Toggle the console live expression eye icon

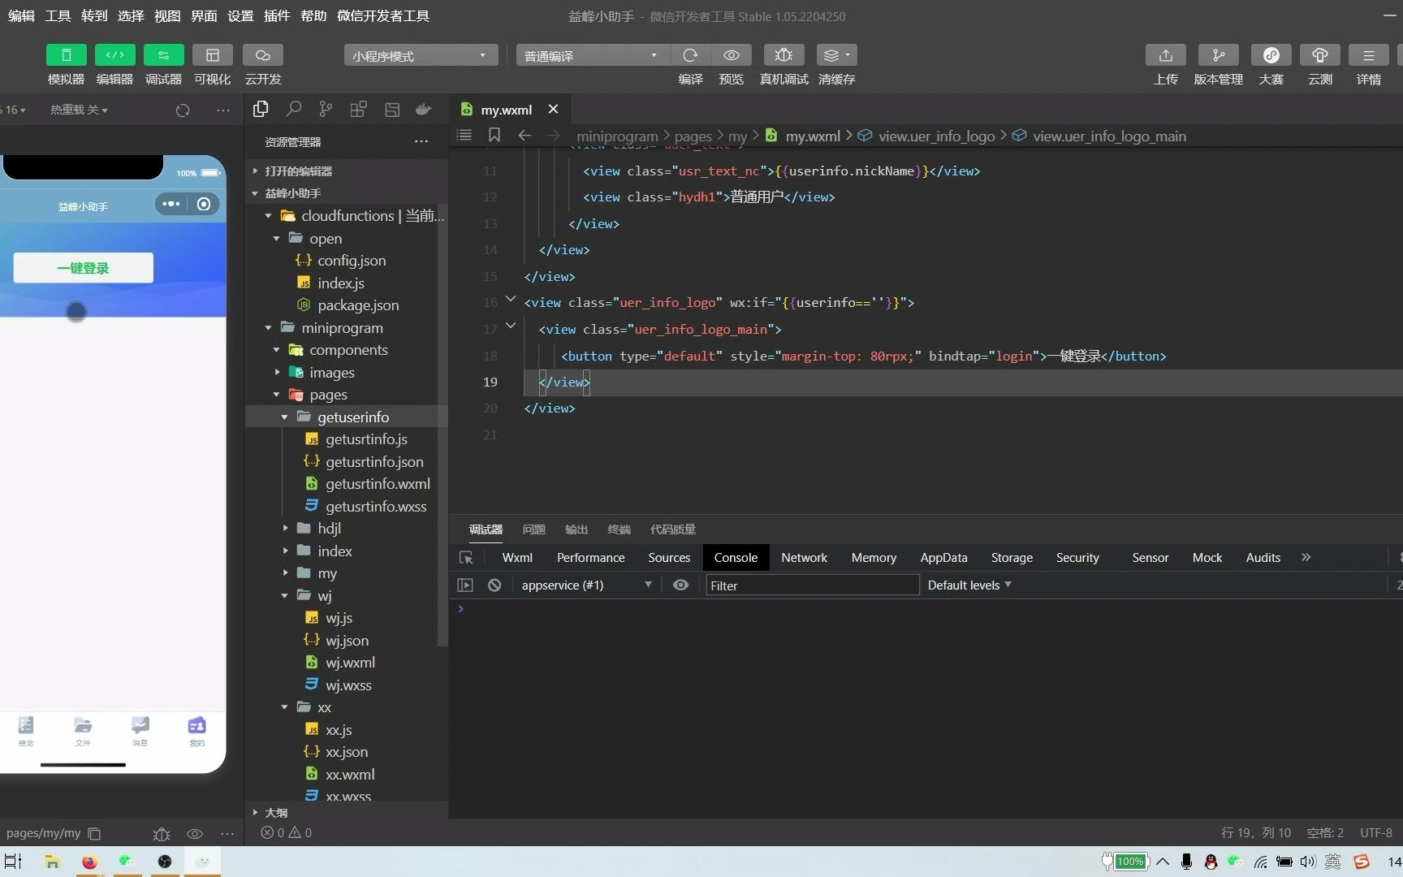pos(680,585)
